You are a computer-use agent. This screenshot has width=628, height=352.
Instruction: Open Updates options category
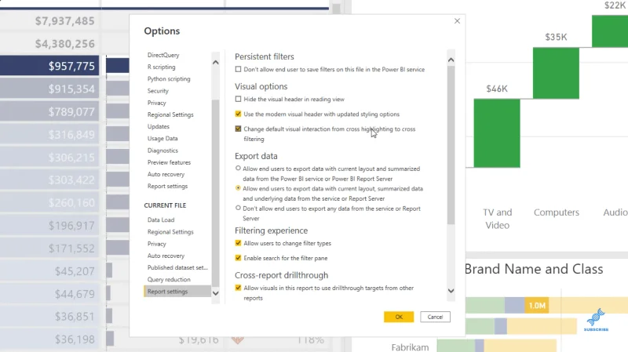[x=159, y=126]
